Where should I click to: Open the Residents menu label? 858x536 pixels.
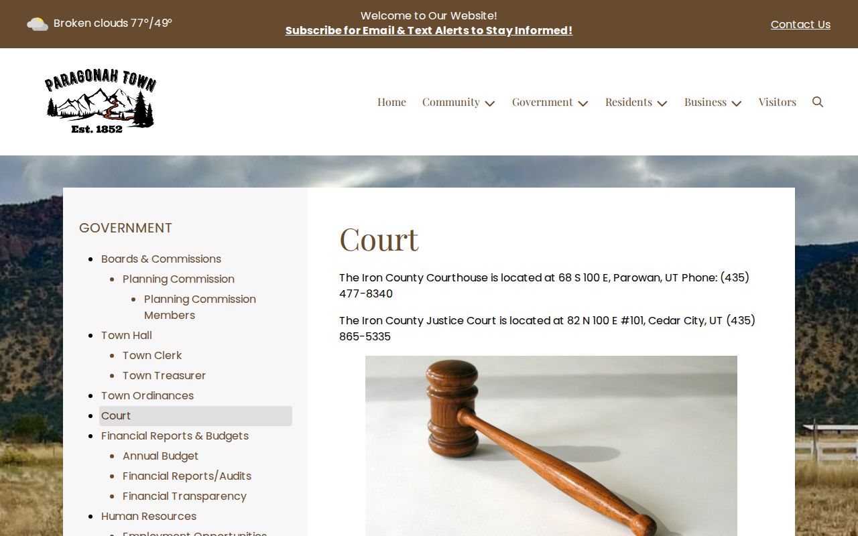(x=629, y=102)
